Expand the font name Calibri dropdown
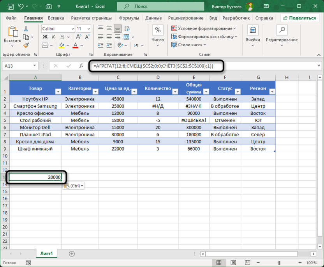The height and width of the screenshot is (267, 324). (72, 29)
